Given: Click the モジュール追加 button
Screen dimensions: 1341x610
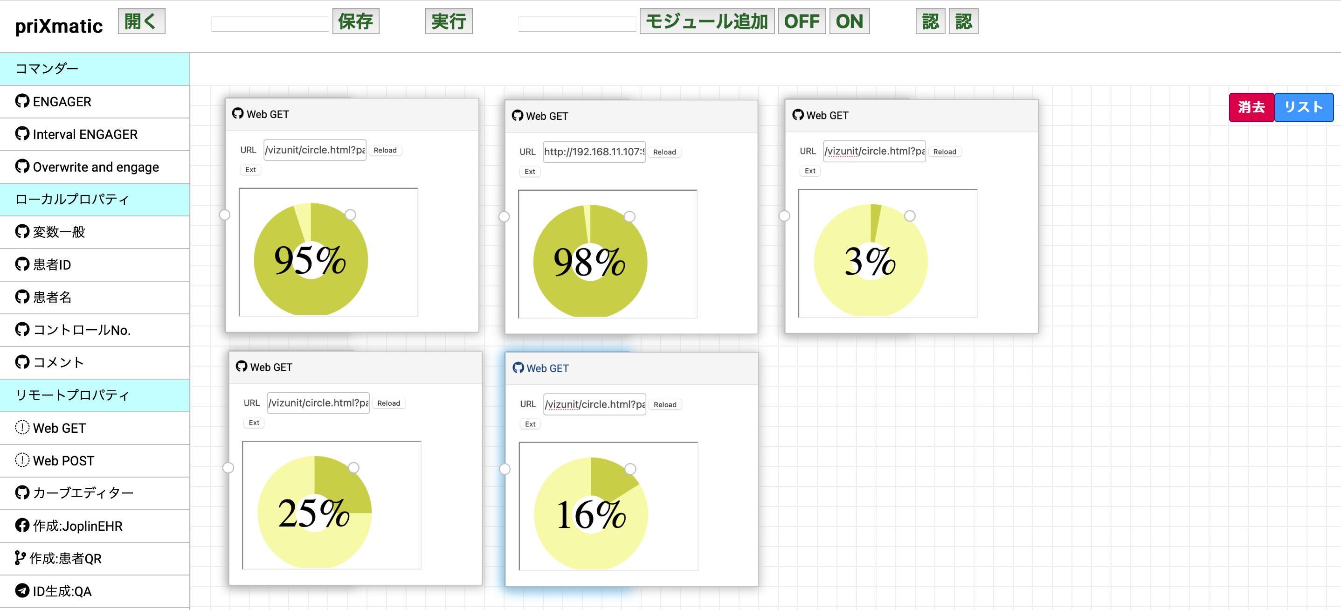Looking at the screenshot, I should 707,21.
